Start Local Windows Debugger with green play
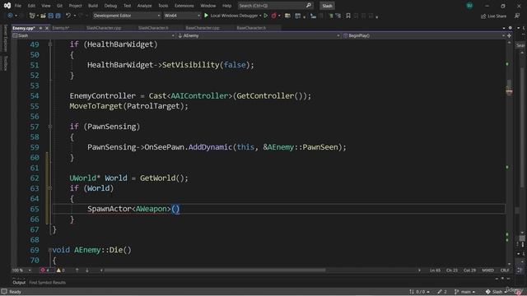The image size is (527, 296). point(206,16)
